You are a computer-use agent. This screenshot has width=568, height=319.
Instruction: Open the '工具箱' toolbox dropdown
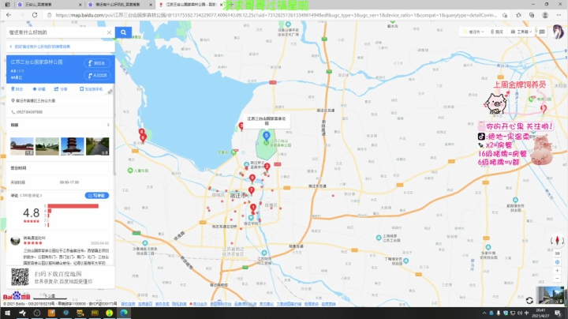tap(521, 32)
